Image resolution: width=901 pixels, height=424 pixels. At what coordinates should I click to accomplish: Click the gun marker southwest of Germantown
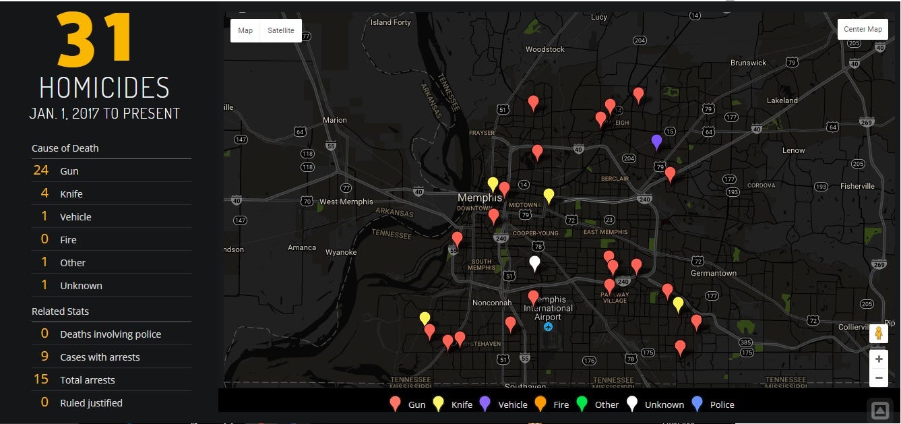[x=667, y=291]
